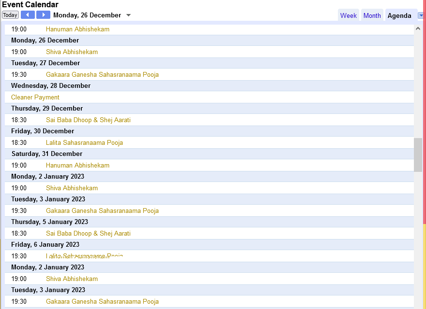Viewport: 426px width, 309px height.
Task: Click the Saturday, 31 December date header
Action: [x=46, y=154]
